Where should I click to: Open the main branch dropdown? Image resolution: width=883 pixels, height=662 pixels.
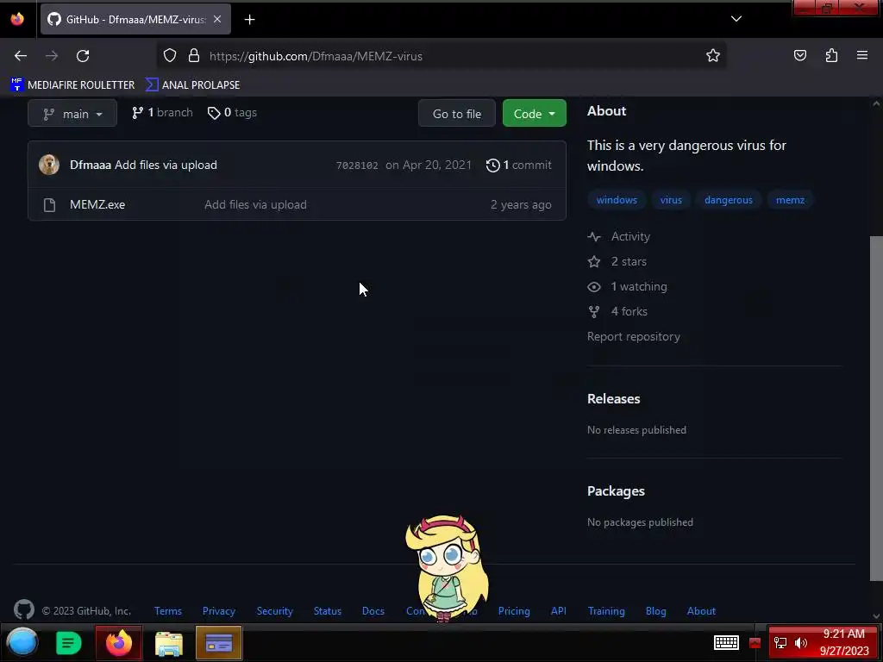[72, 114]
